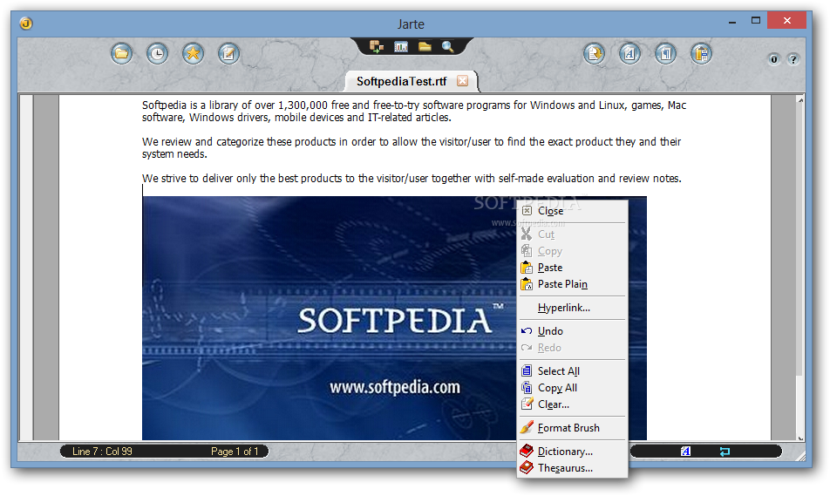The image size is (830, 496).
Task: Click the small round 0 button
Action: (x=774, y=59)
